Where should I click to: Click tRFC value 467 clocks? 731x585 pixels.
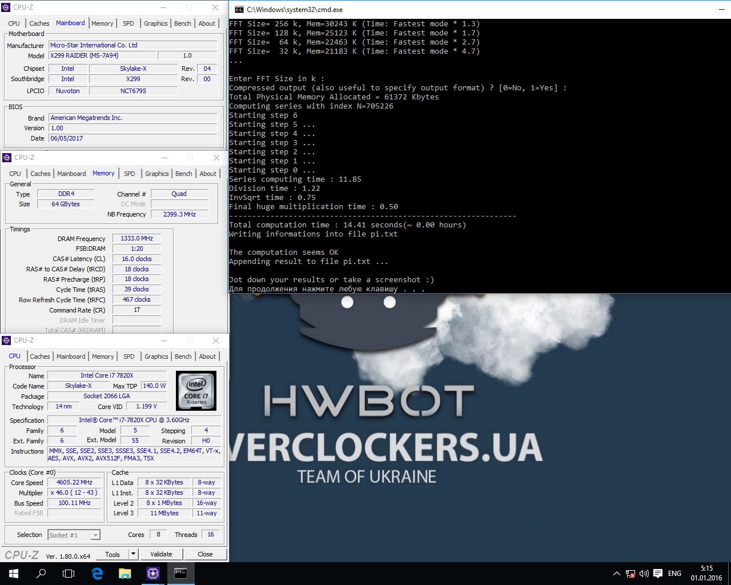[136, 299]
